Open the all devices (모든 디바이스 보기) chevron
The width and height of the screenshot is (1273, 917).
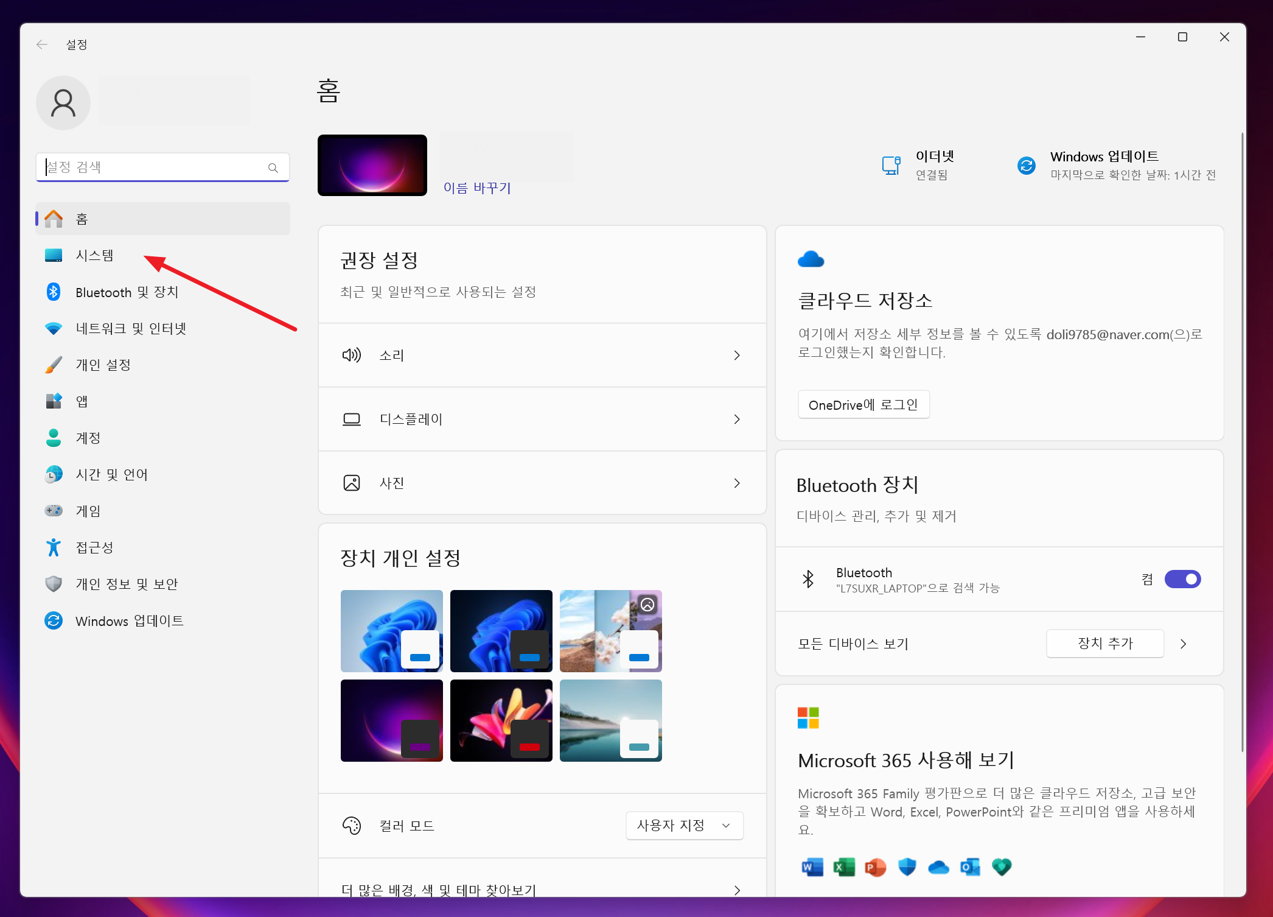coord(1183,644)
